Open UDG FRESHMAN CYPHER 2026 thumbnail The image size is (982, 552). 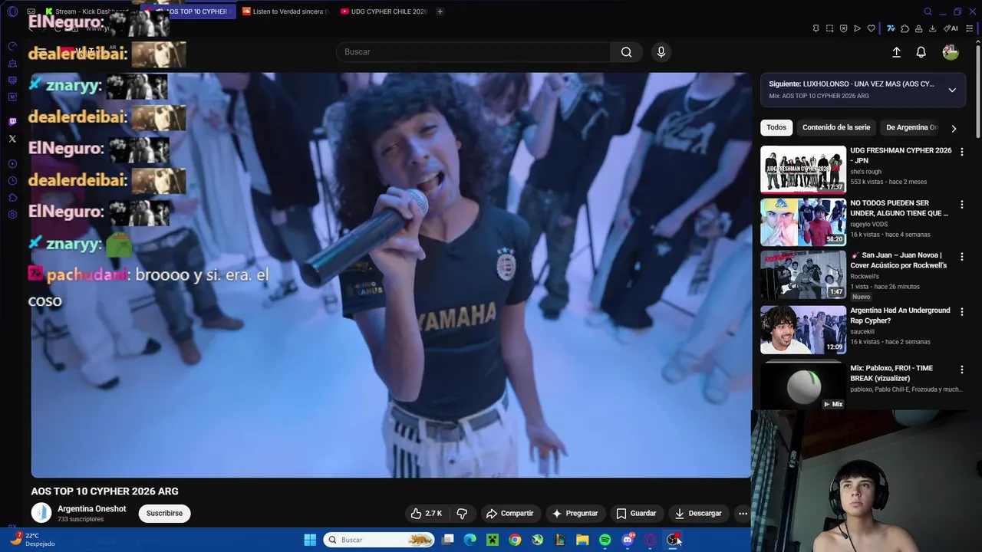tap(803, 169)
